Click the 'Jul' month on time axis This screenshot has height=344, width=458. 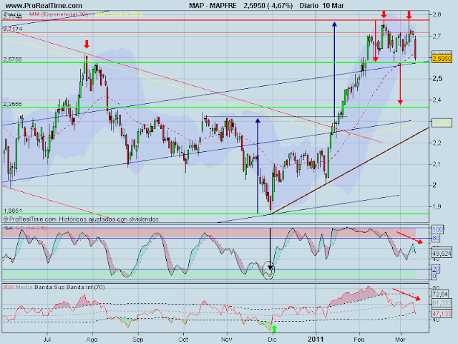point(47,339)
